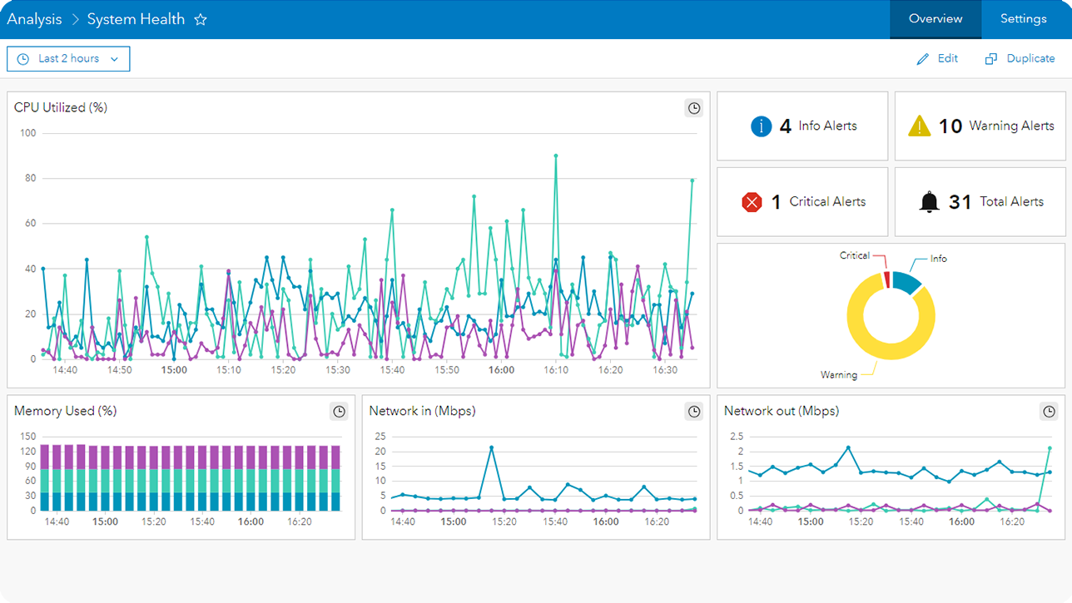Screen dimensions: 1072x603
Task: Go to Analysis in the breadcrumb
Action: pyautogui.click(x=34, y=19)
